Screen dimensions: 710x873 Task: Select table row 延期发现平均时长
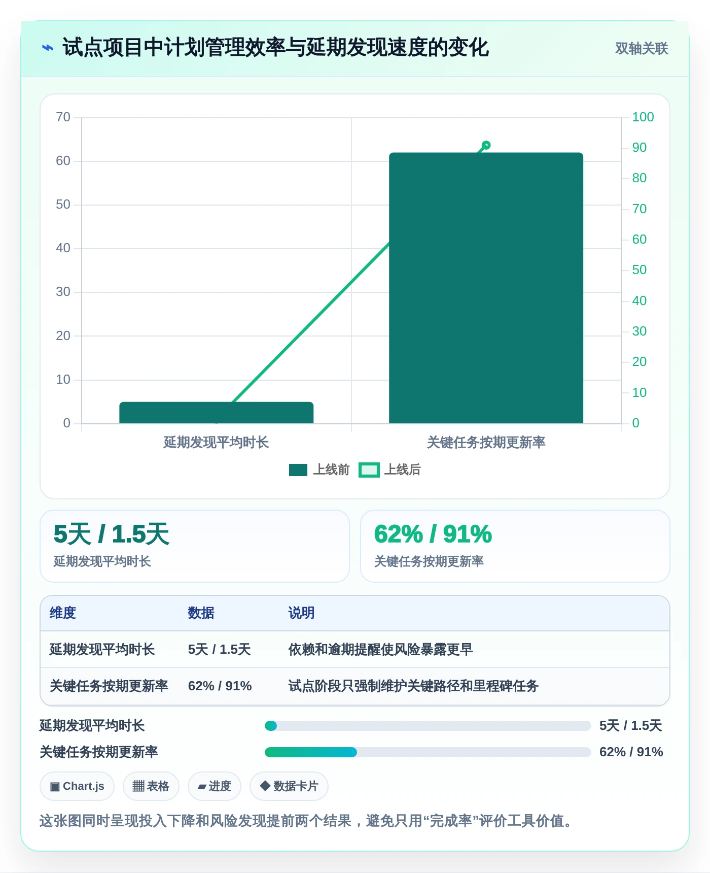pos(355,649)
